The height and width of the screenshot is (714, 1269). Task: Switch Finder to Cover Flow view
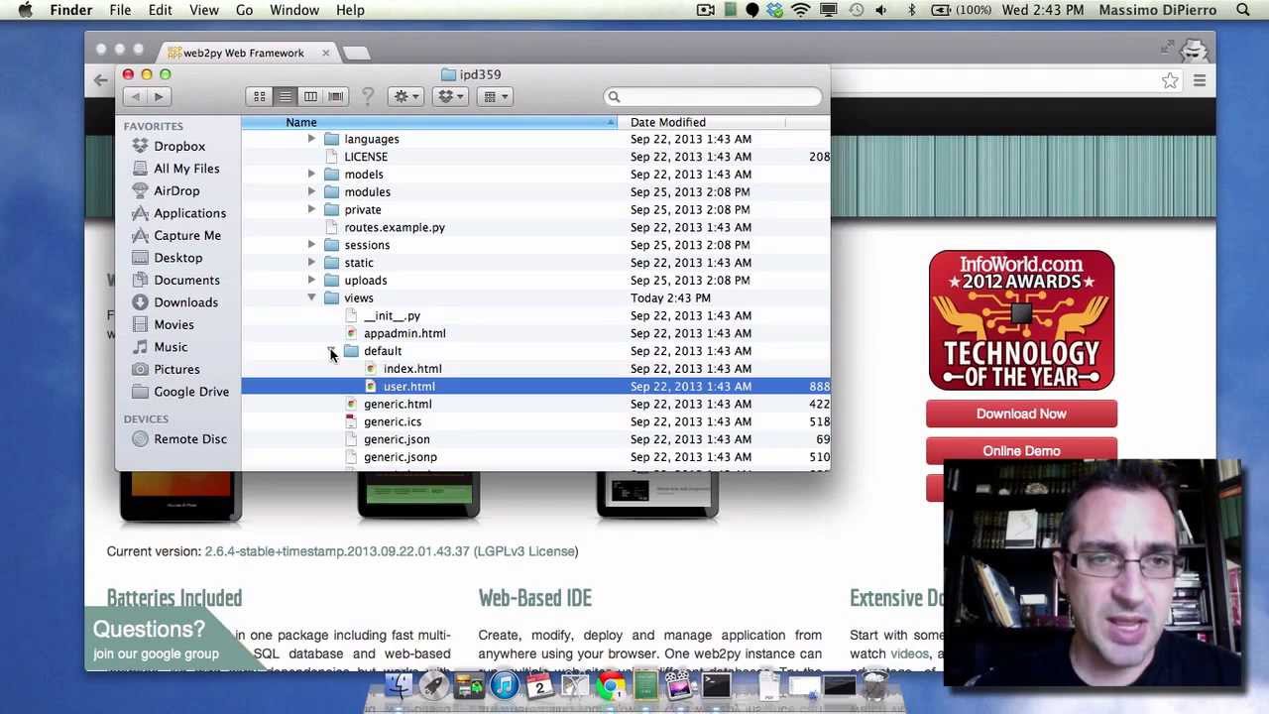(336, 96)
